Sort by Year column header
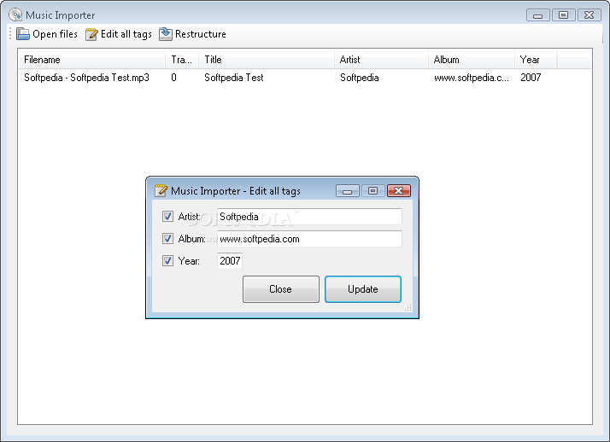Viewport: 610px width, 442px height. tap(536, 60)
